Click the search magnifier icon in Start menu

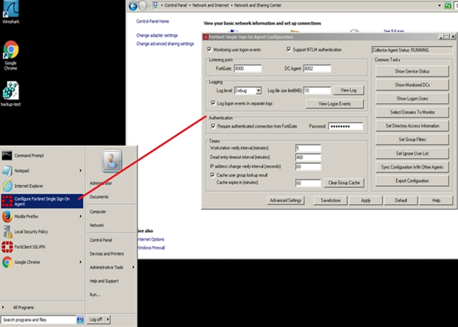pos(80,320)
